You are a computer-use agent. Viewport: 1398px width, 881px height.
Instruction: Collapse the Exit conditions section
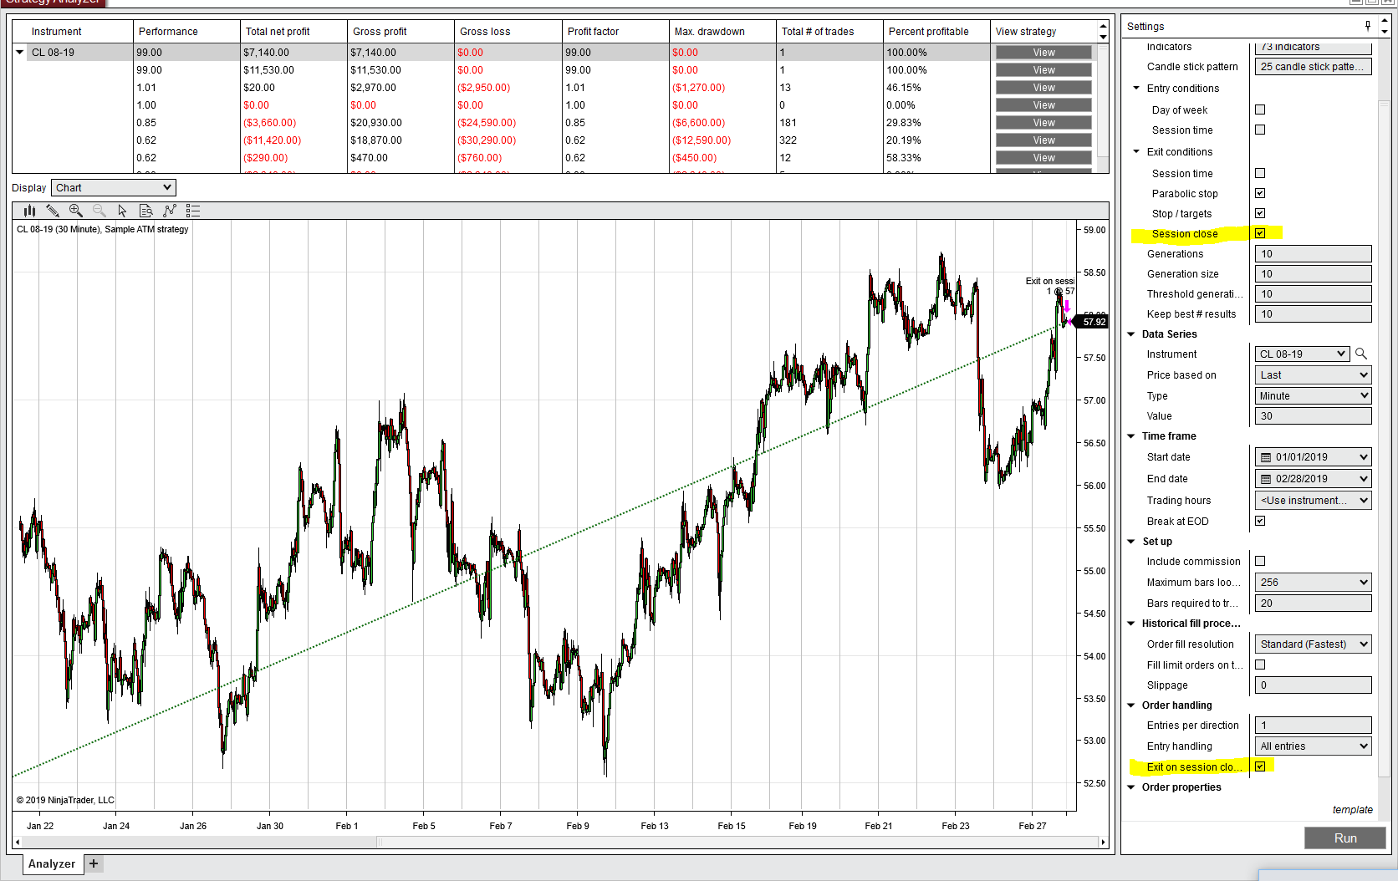pyautogui.click(x=1136, y=151)
